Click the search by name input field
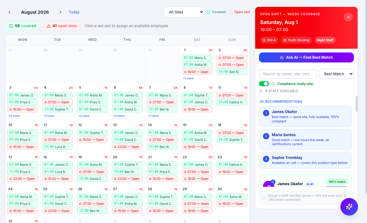367x223 pixels. tap(287, 74)
